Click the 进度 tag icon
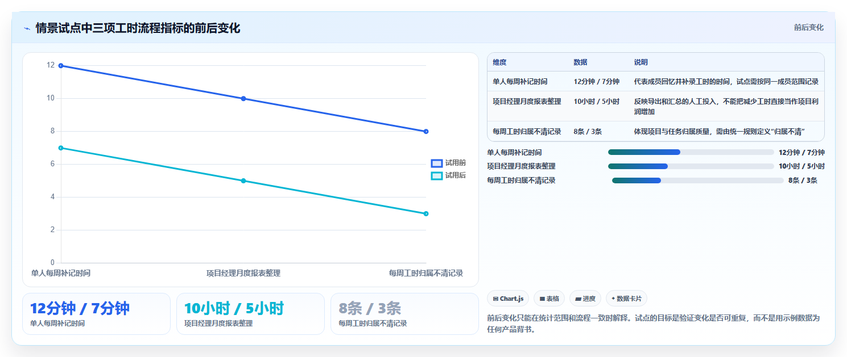847x357 pixels. pos(579,299)
